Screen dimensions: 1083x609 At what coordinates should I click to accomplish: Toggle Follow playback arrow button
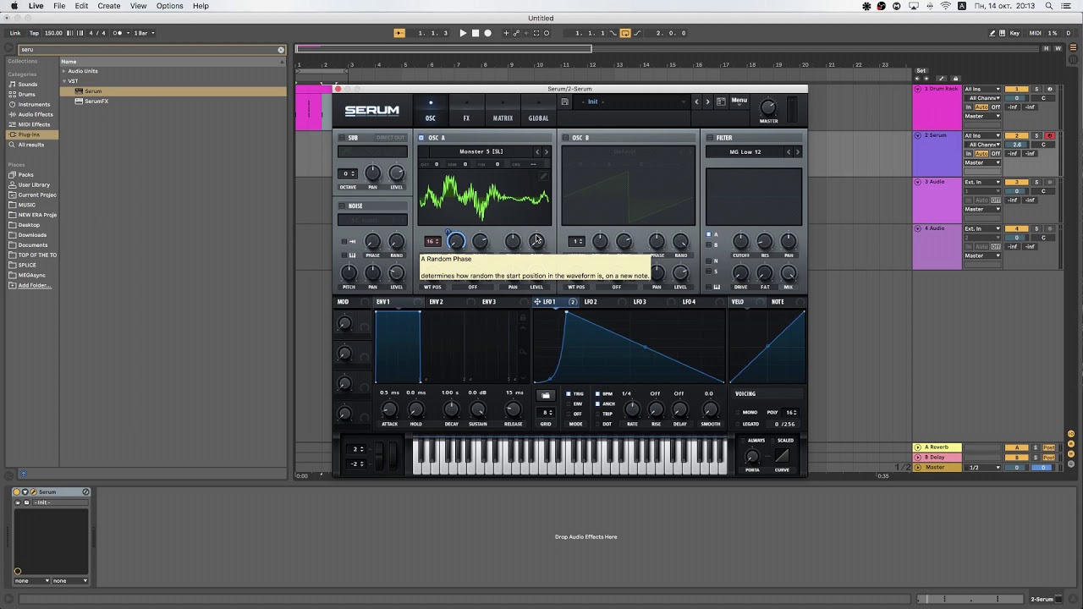click(399, 33)
